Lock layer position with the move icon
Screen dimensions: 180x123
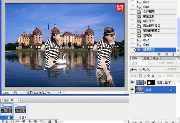(x=149, y=76)
